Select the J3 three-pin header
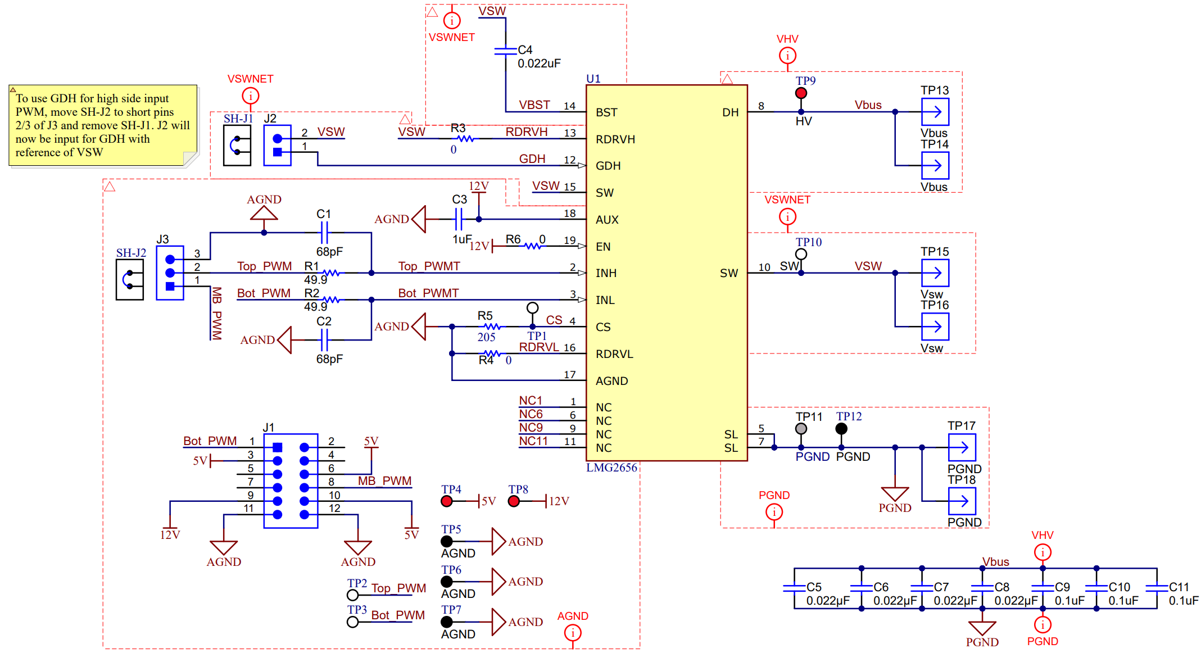The image size is (1201, 653). pyautogui.click(x=170, y=273)
